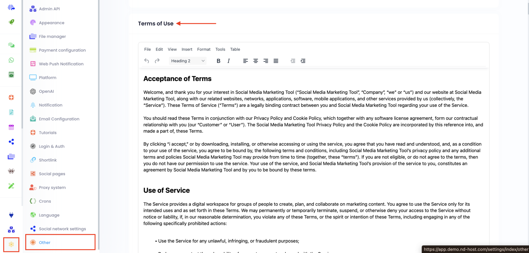Click the settings gear icon in left rail

(x=11, y=244)
